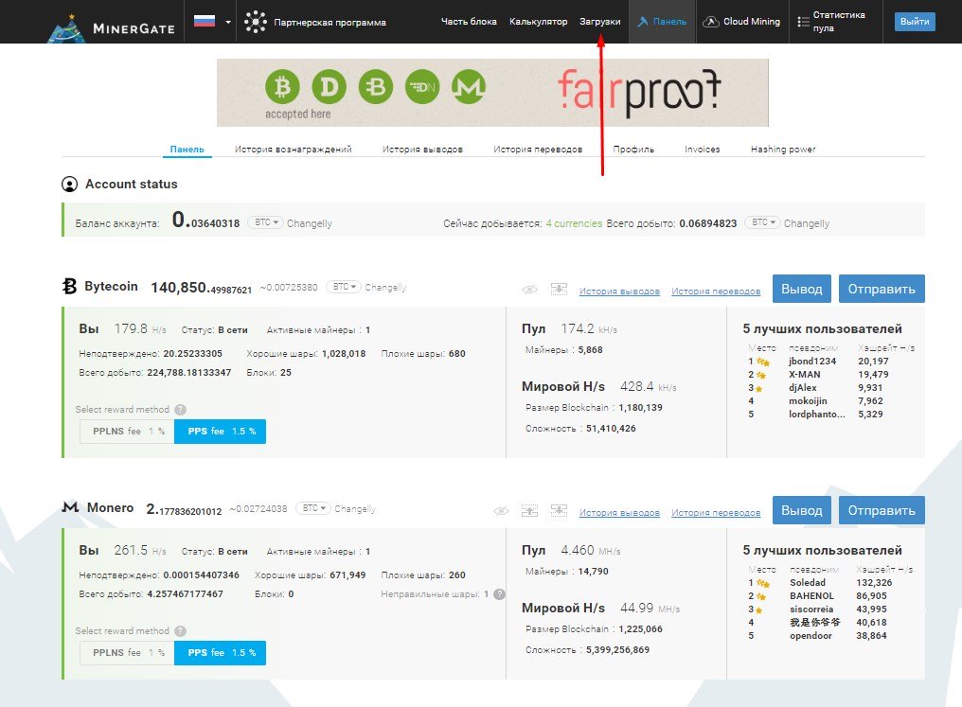Click the Monero logo icon
962x707 pixels.
(71, 507)
